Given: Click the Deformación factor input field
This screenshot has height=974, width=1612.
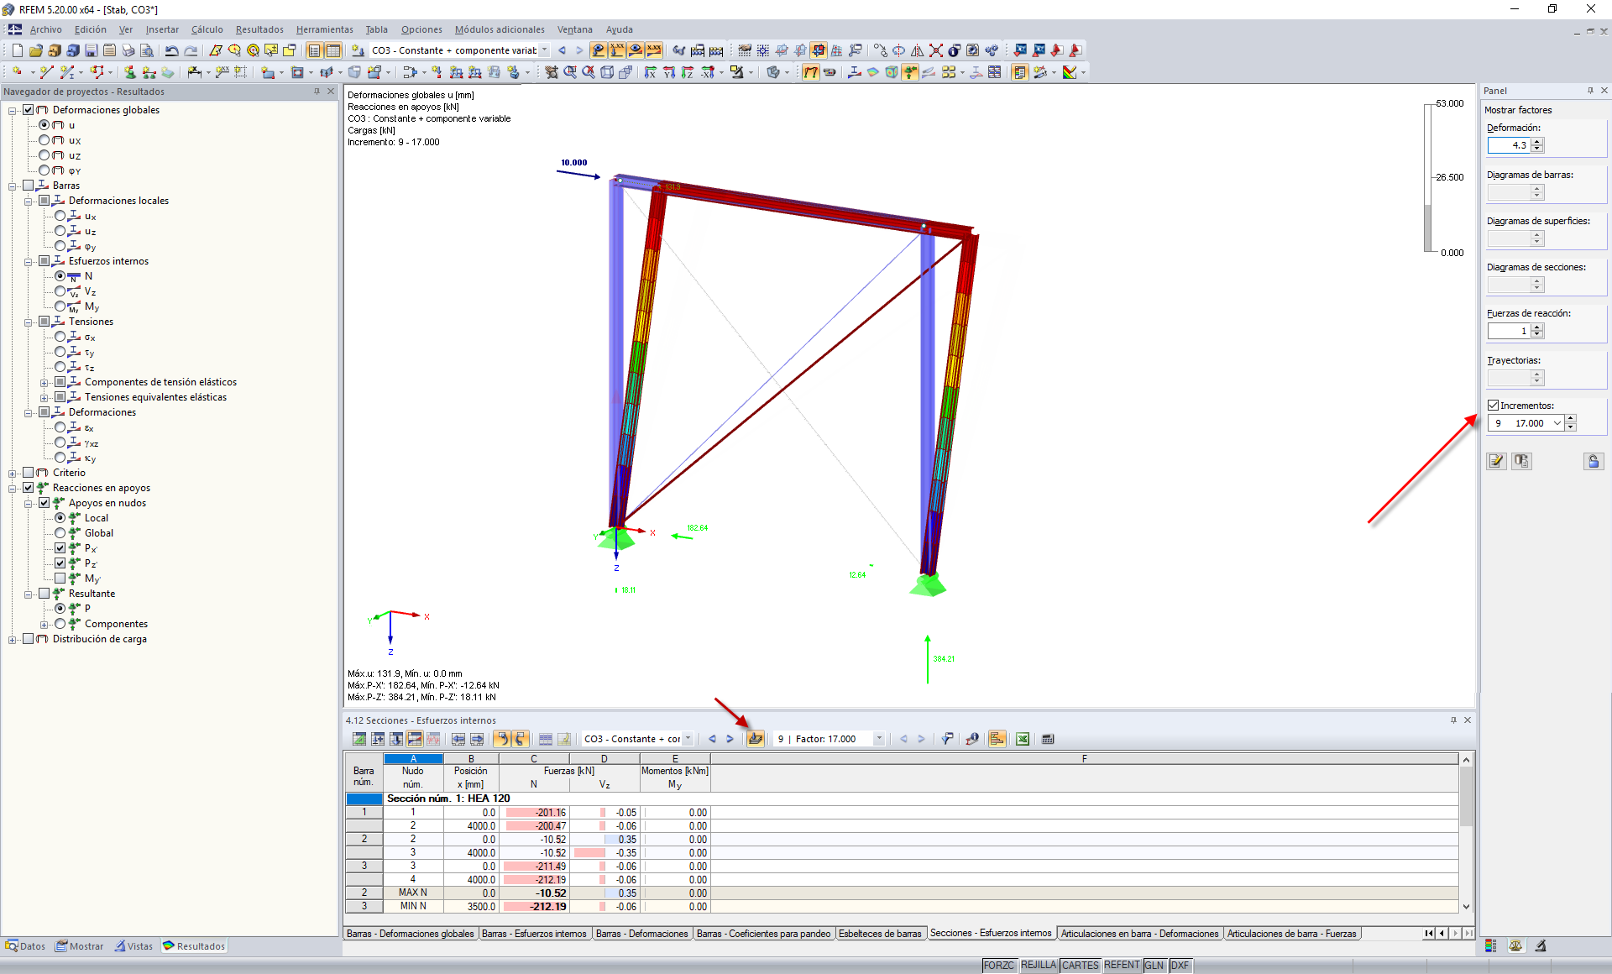Looking at the screenshot, I should (1509, 145).
